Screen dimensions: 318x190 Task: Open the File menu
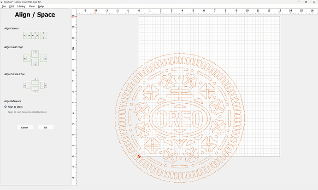[x=4, y=6]
